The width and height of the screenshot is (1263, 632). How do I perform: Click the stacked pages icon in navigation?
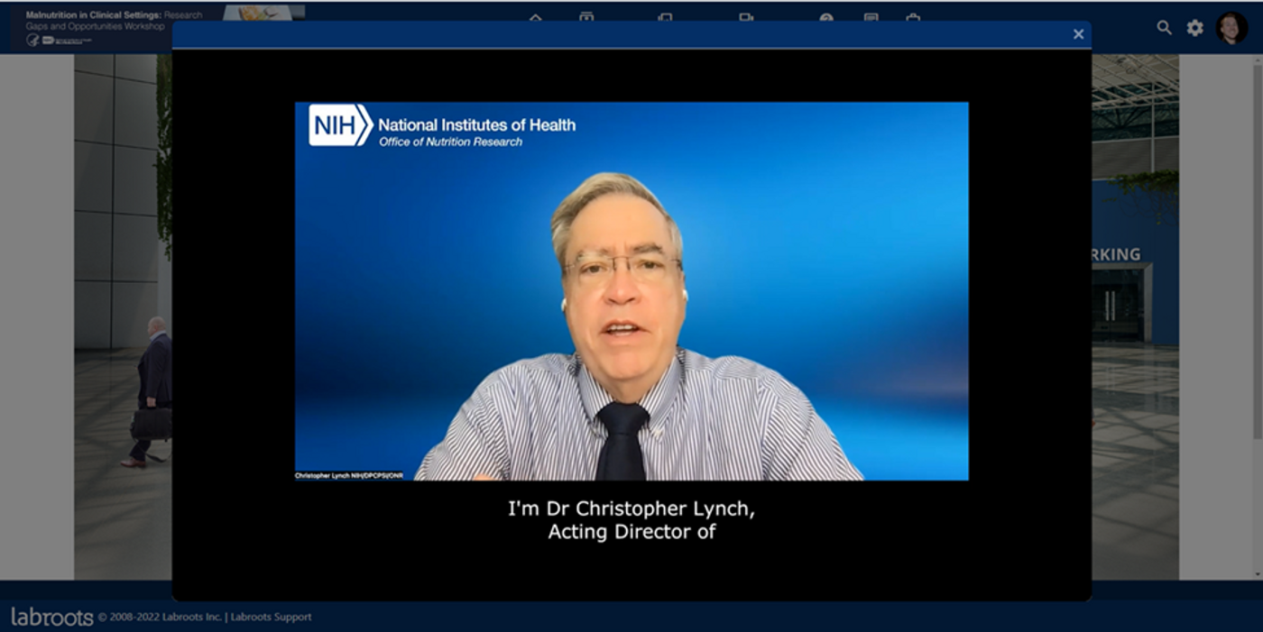point(665,17)
